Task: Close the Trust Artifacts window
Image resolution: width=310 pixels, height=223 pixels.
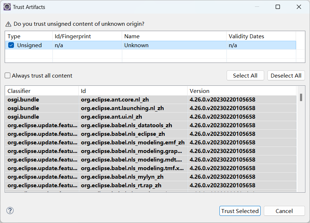Action: coord(299,7)
